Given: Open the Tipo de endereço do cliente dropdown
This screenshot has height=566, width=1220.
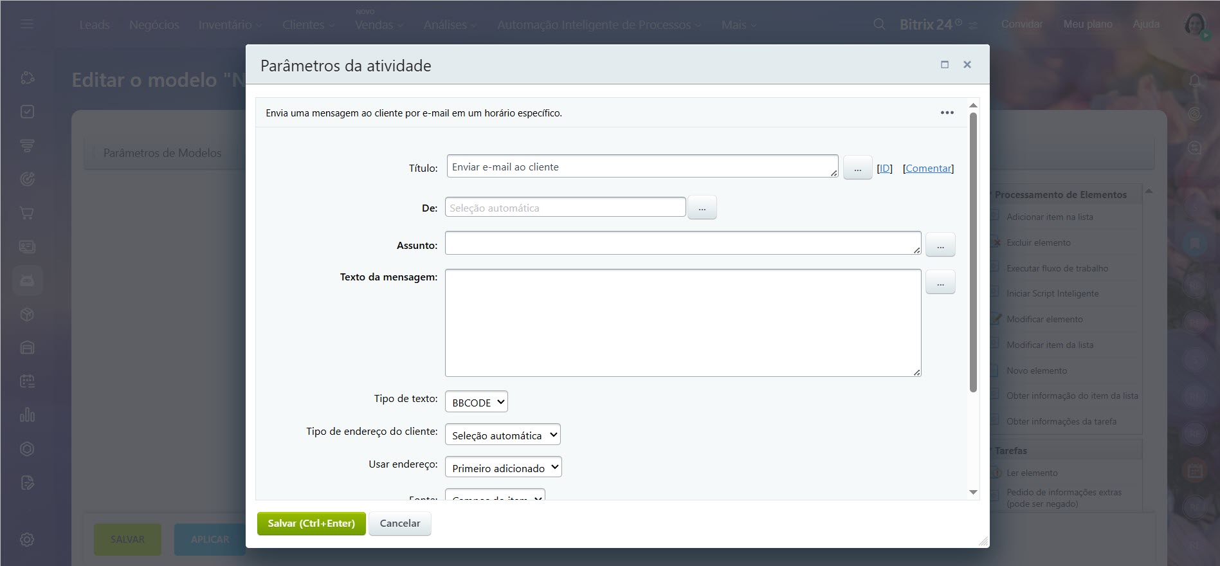Looking at the screenshot, I should coord(502,435).
